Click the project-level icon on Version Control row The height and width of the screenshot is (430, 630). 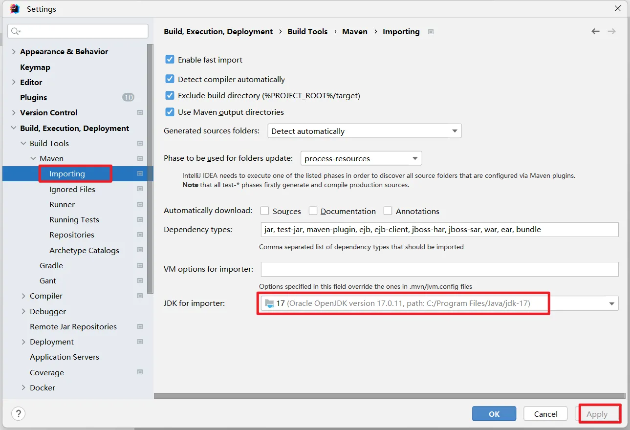140,112
